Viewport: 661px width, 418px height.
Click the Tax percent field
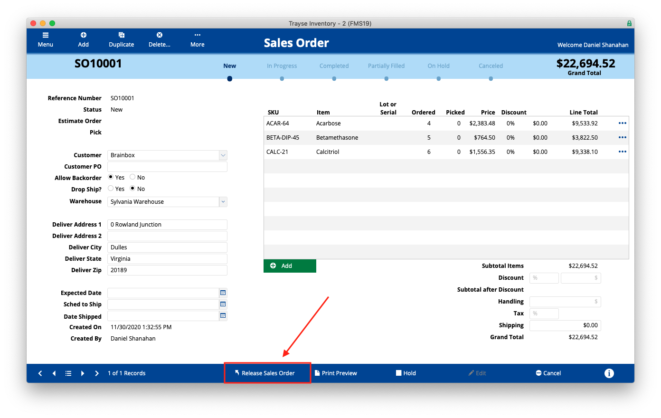pos(544,313)
